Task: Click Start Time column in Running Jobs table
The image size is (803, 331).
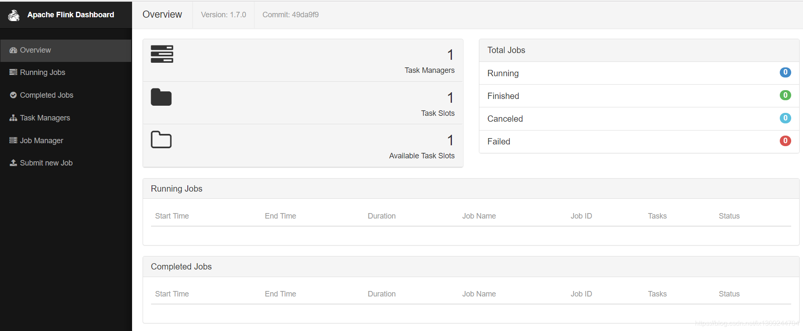Action: [x=172, y=216]
